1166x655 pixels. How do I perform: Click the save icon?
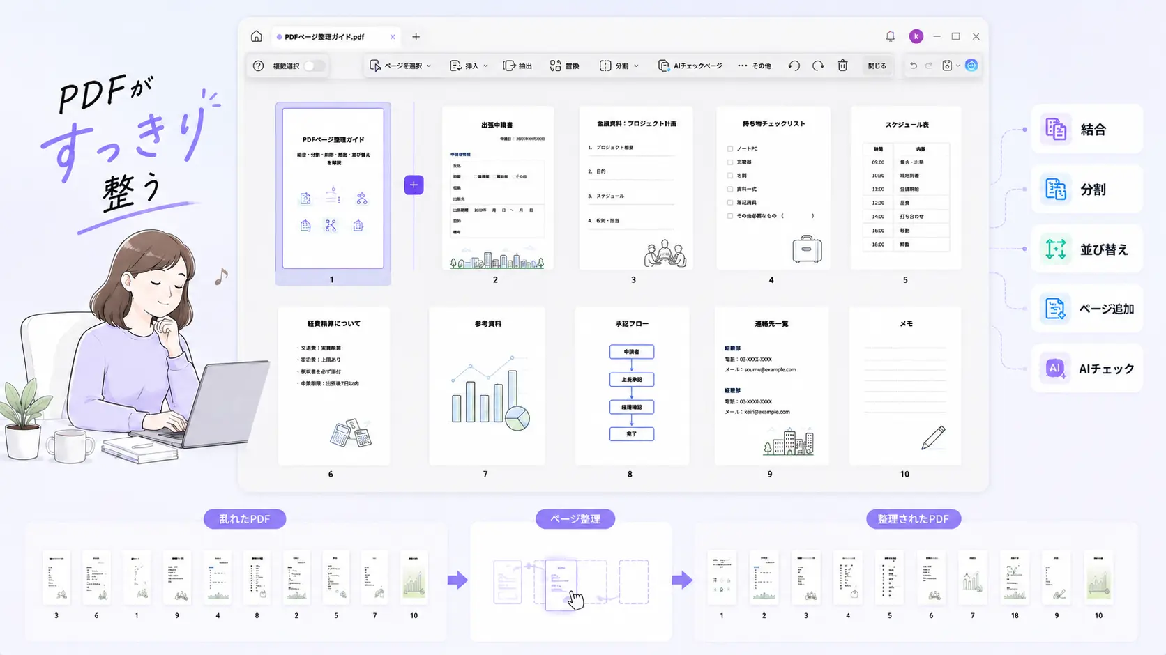pyautogui.click(x=947, y=65)
